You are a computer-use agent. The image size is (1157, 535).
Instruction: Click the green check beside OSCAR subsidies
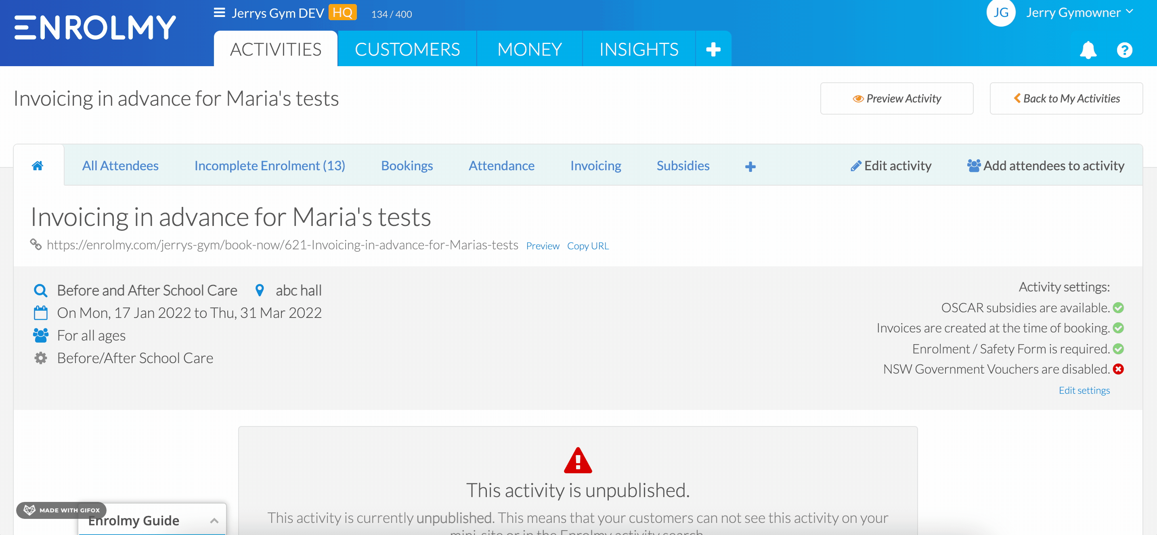[1118, 308]
